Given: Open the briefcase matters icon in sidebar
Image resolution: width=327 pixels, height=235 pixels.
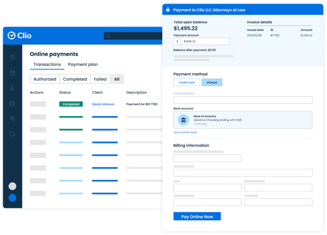Looking at the screenshot, I should coord(12,103).
